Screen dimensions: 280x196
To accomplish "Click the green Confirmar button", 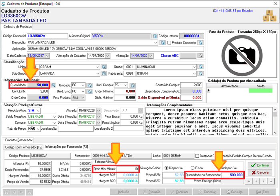I will point(260,165).
